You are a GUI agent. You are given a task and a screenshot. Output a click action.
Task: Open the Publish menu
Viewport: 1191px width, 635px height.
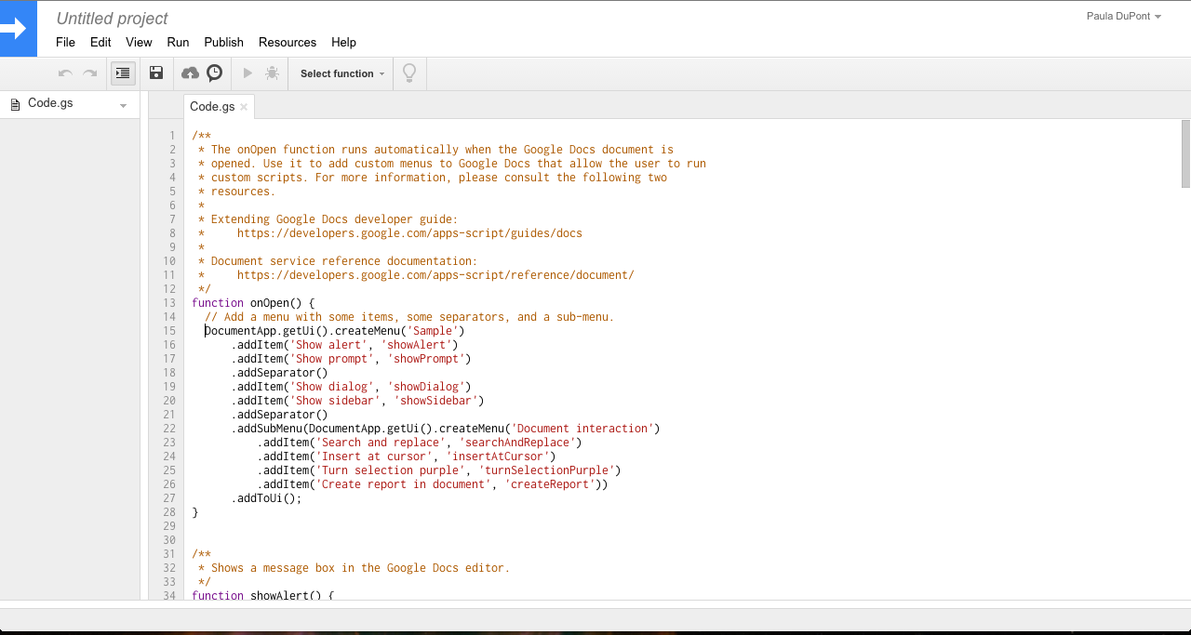(x=223, y=43)
